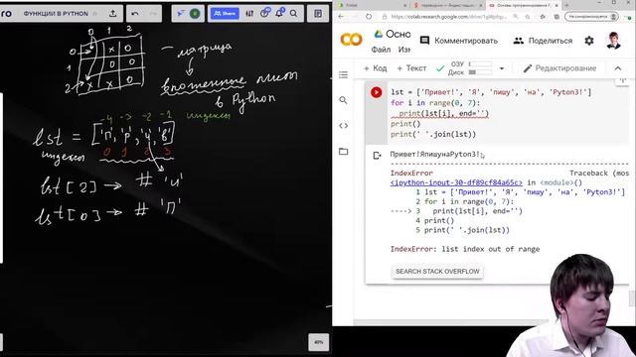
Task: Collapse Colab header with chevron up
Action: [x=618, y=68]
